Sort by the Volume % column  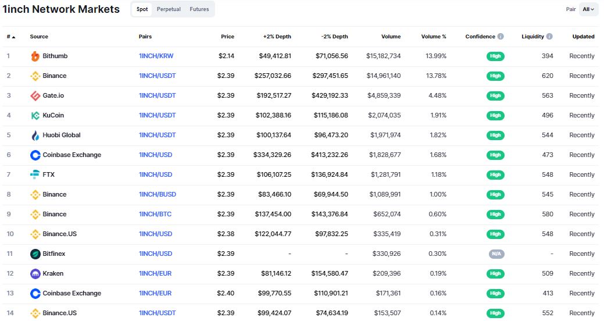[x=434, y=37]
